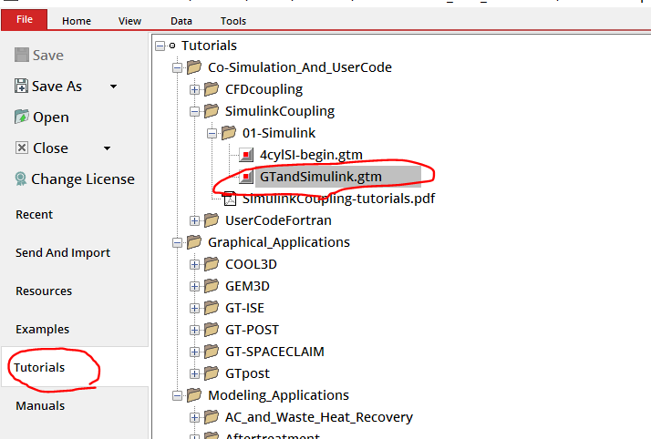Select the GTandSimulink.gtm file icon
The width and height of the screenshot is (651, 439).
tap(246, 177)
